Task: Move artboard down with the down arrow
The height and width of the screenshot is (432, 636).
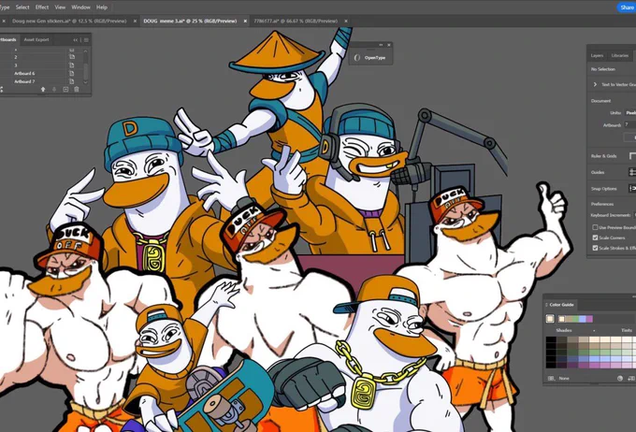Action: coord(54,89)
